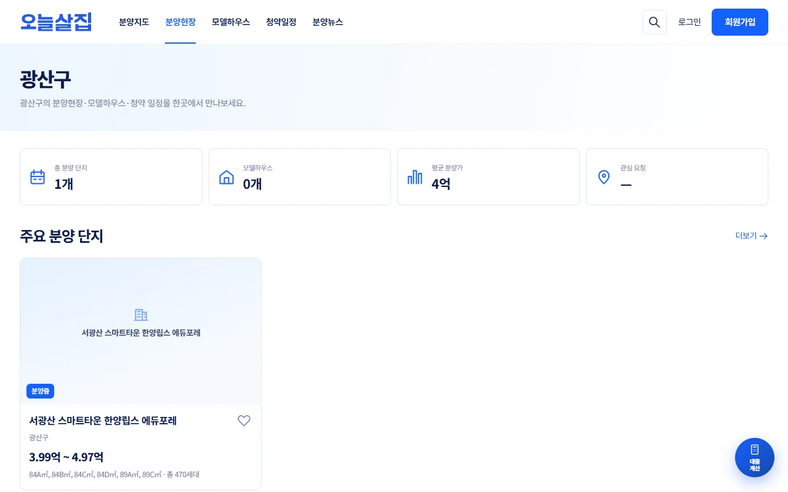Click the 광산구 page heading
788x492 pixels.
46,79
